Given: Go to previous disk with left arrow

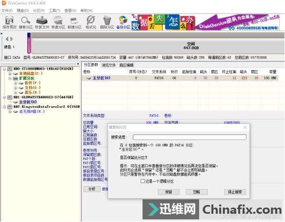Looking at the screenshot, I should click(7, 39).
